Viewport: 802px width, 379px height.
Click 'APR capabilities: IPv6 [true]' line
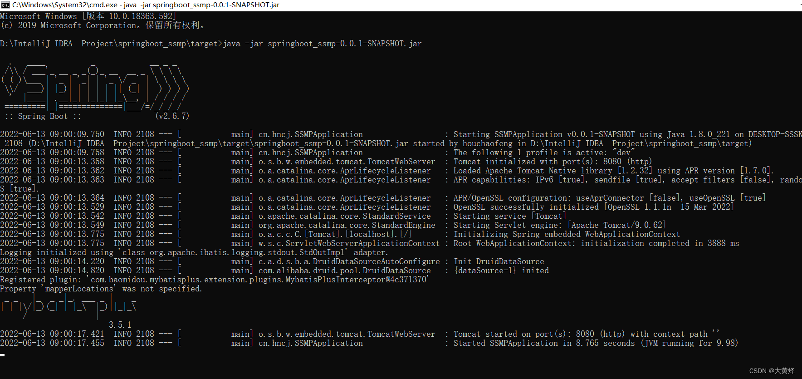(x=628, y=180)
